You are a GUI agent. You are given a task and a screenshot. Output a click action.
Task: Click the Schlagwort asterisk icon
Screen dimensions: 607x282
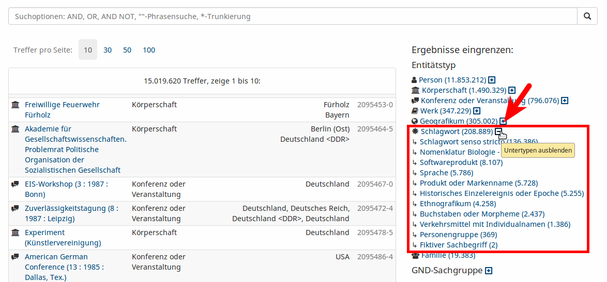click(x=415, y=131)
